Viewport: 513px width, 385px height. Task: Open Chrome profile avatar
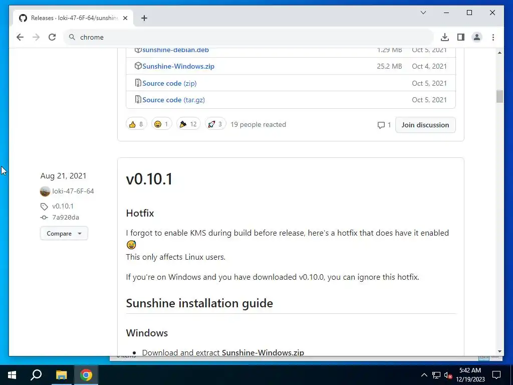477,37
